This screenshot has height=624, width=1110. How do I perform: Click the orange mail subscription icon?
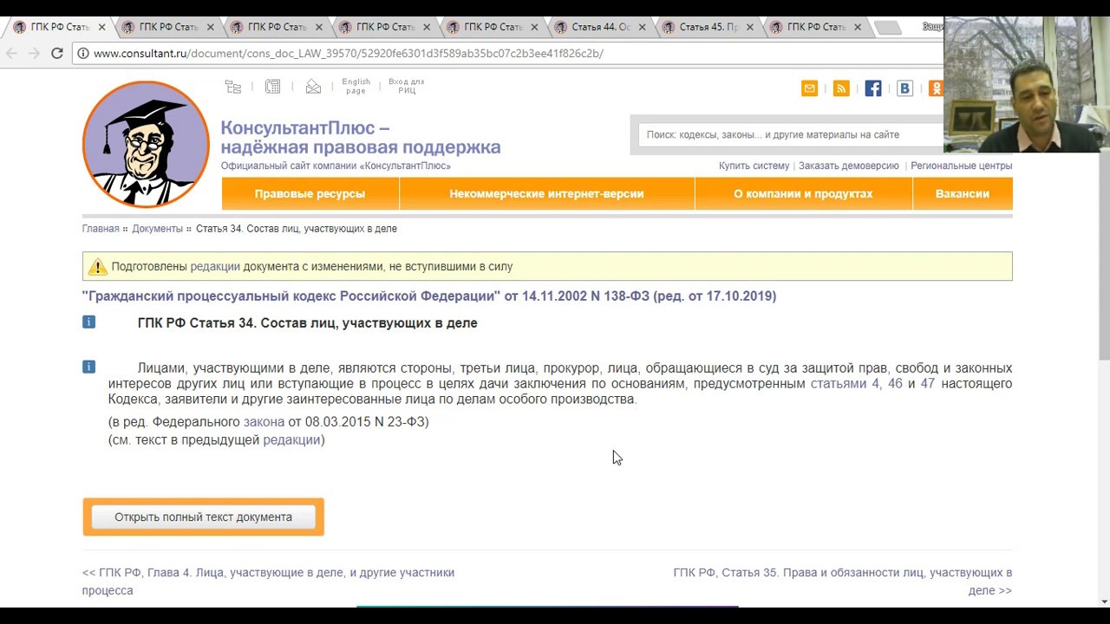(809, 88)
